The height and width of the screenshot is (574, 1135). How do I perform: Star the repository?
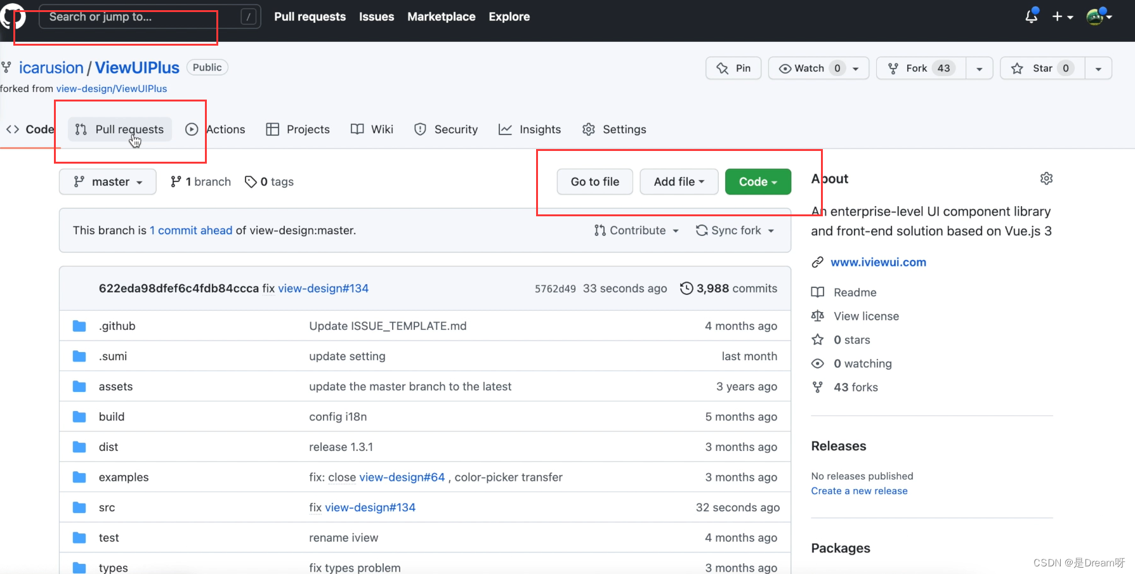pyautogui.click(x=1042, y=68)
